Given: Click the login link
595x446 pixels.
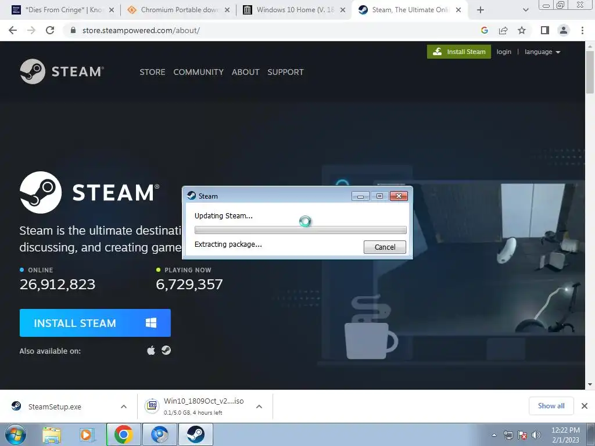Looking at the screenshot, I should (x=504, y=52).
